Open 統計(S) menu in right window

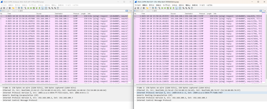point(181,5)
